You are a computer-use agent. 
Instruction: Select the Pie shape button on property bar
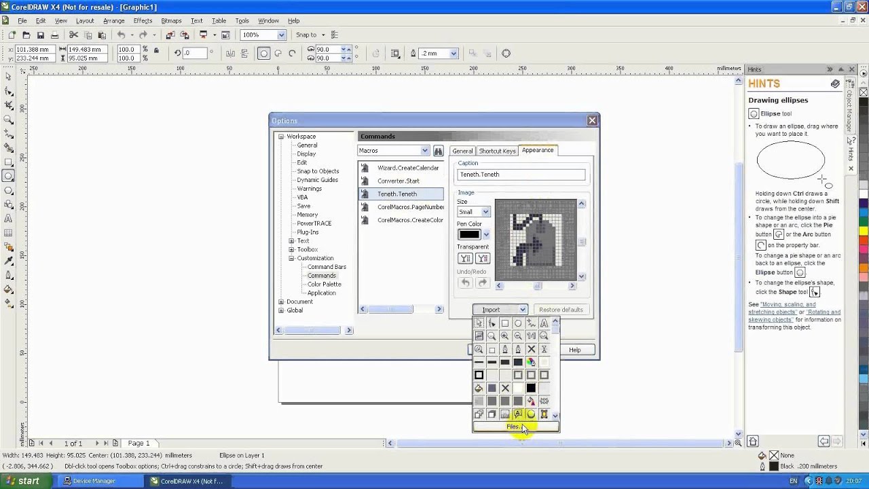point(278,54)
